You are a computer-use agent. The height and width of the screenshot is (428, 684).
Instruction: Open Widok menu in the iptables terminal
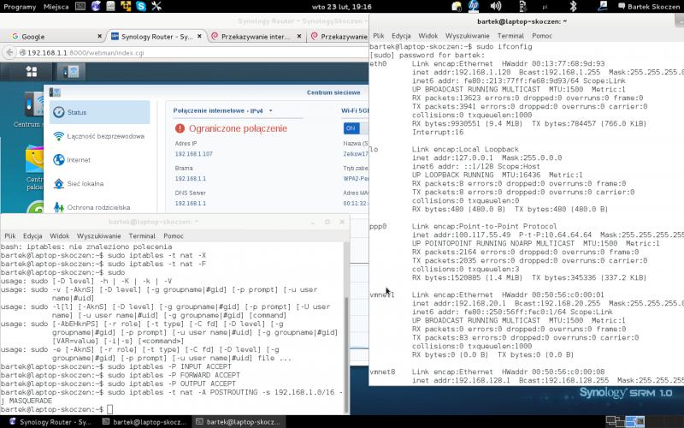point(60,235)
